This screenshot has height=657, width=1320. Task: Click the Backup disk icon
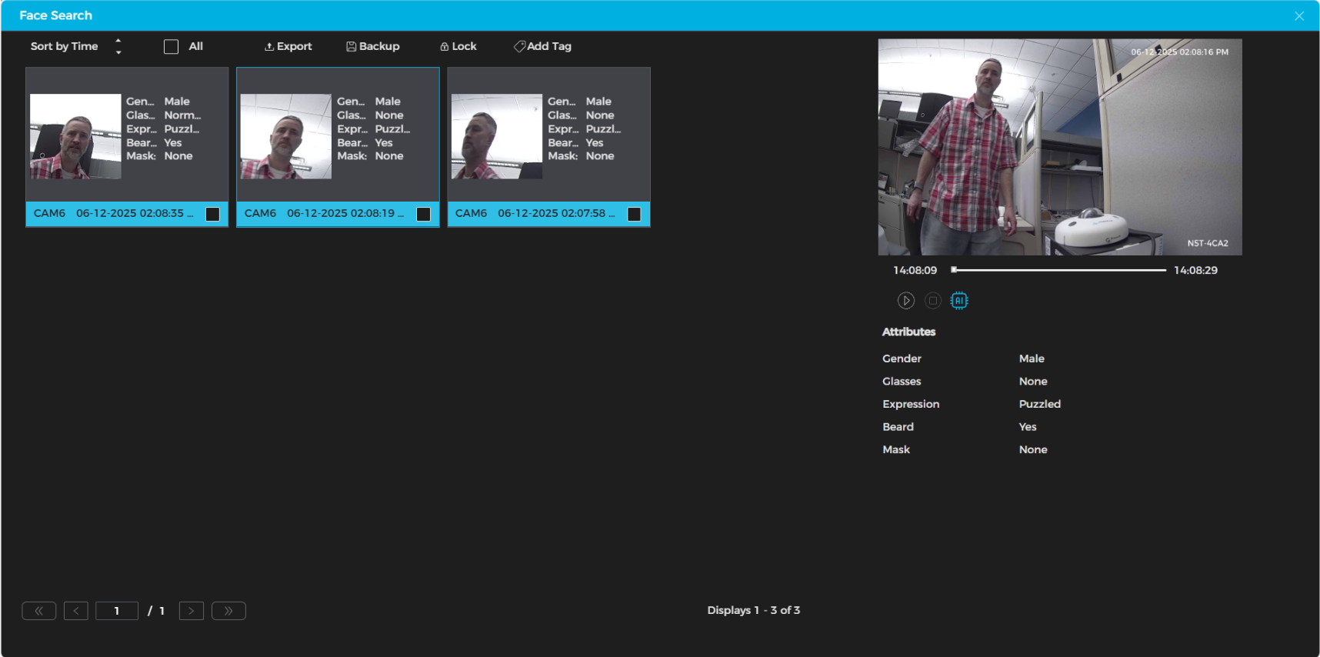coord(351,47)
